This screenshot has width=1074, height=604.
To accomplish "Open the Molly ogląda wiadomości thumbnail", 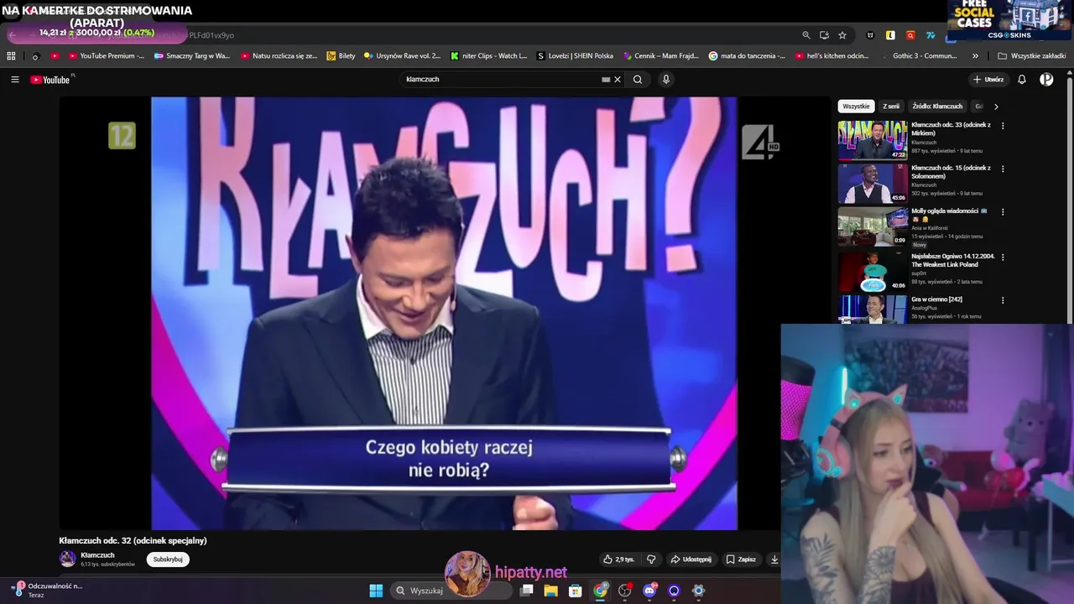I will click(x=873, y=226).
